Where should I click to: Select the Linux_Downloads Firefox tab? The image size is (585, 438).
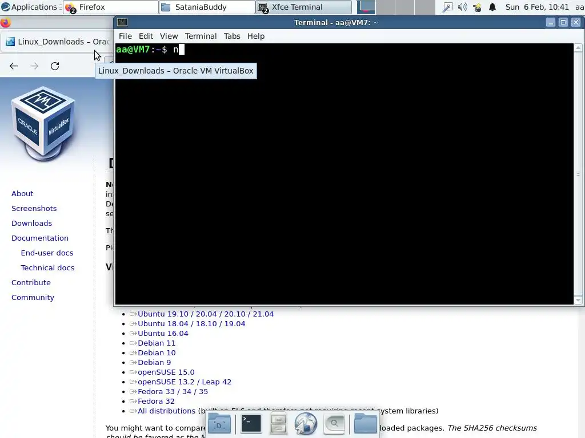pos(56,42)
